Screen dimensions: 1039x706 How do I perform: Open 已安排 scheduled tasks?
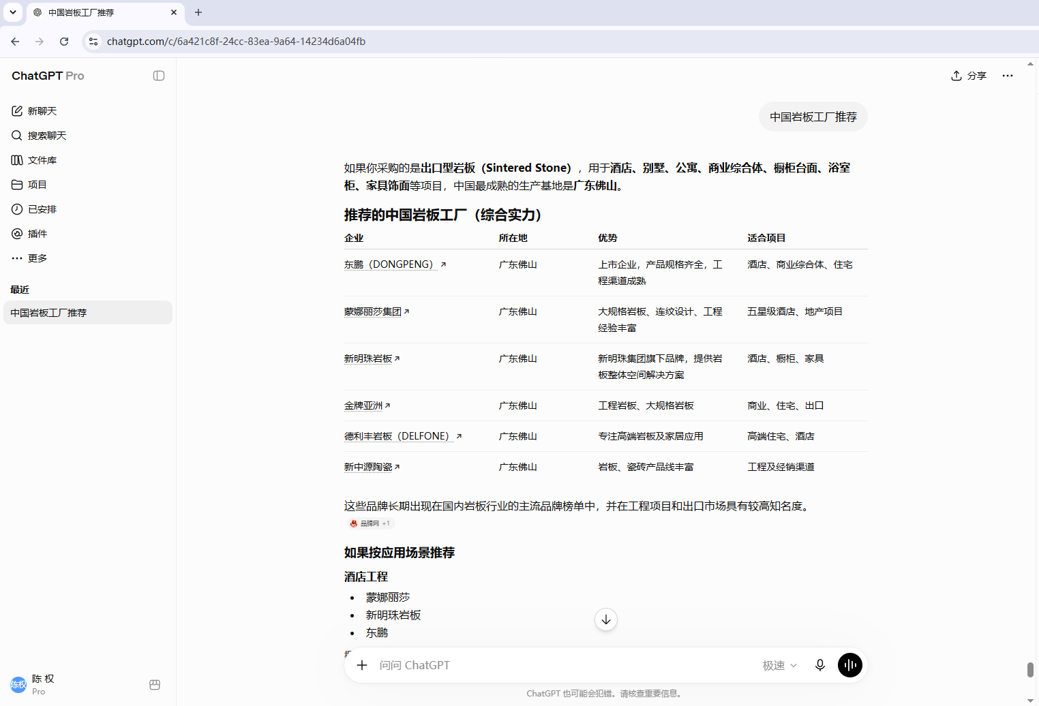click(x=88, y=209)
